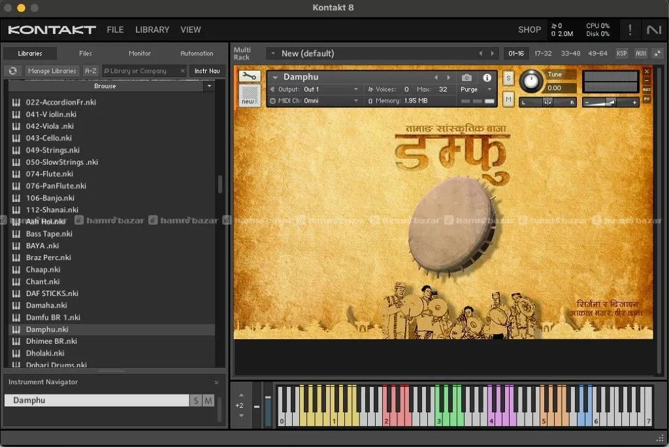Screen dimensions: 669x447
Task: Clear the library search field X
Action: [183, 71]
